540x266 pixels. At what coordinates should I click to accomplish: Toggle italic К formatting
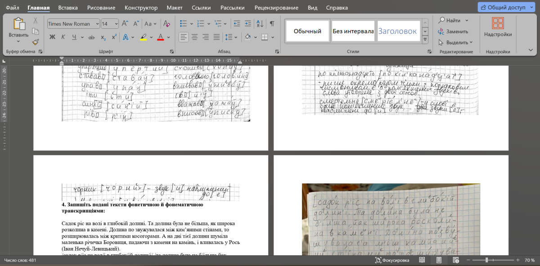pos(63,37)
